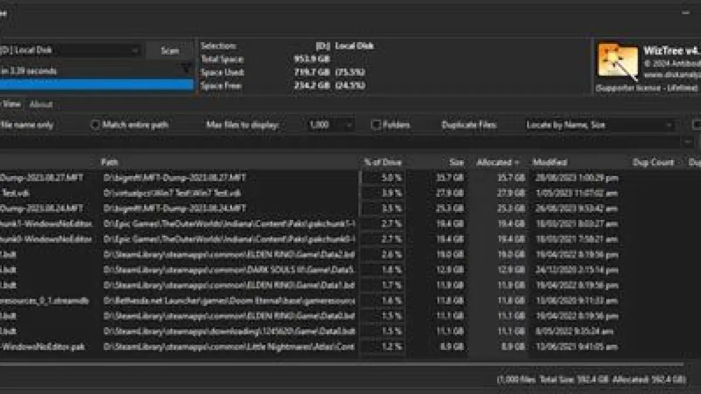
Task: Select the File name only option
Action: (26, 125)
